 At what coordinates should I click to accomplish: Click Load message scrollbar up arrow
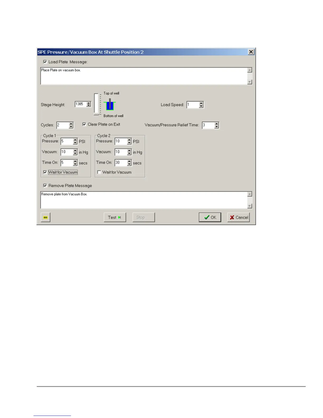250,70
